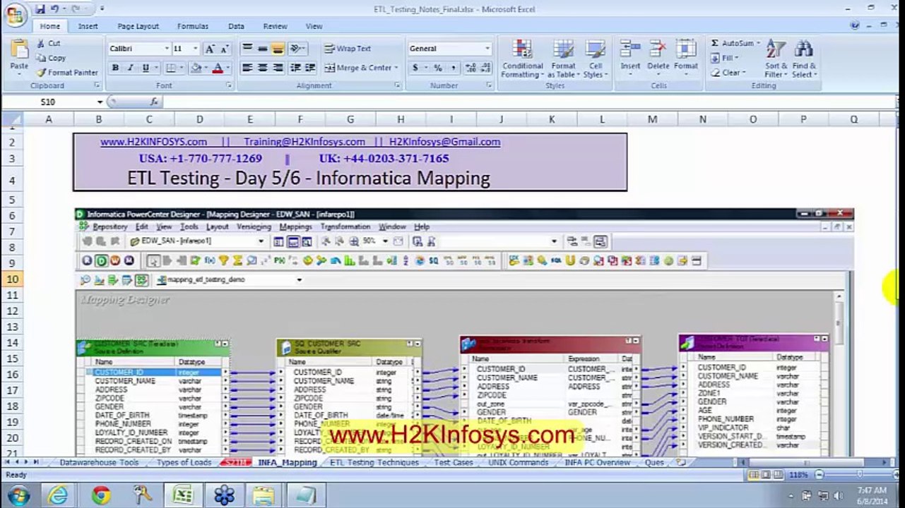Apply comma style number format
The image size is (905, 508).
(x=452, y=68)
